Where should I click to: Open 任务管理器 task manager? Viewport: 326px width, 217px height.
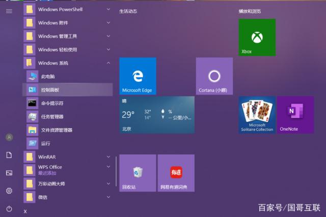(68, 116)
